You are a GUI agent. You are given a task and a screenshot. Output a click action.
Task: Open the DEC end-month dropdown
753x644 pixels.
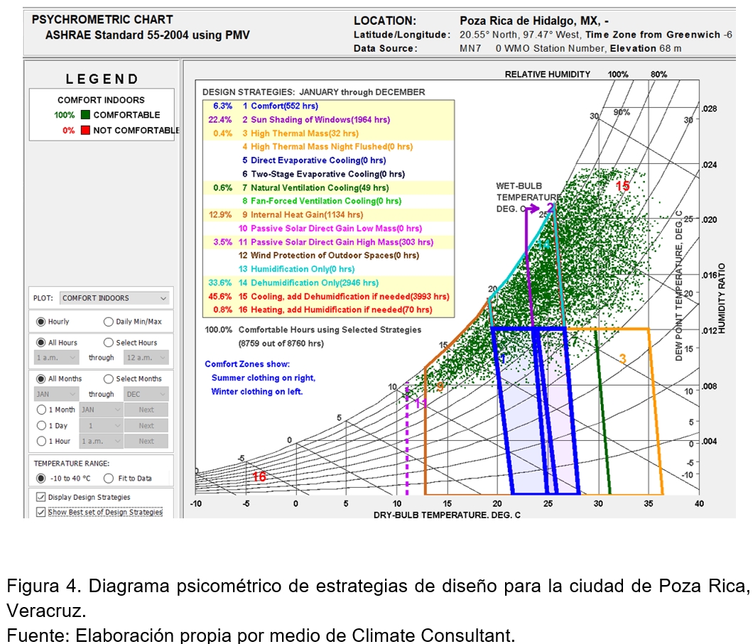point(146,394)
